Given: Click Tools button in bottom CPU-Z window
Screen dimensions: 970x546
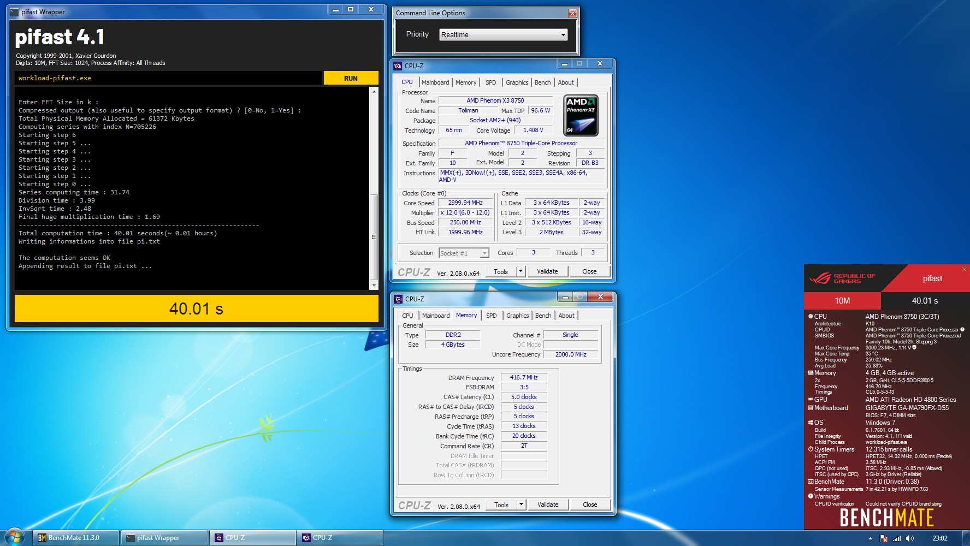Looking at the screenshot, I should (x=501, y=505).
